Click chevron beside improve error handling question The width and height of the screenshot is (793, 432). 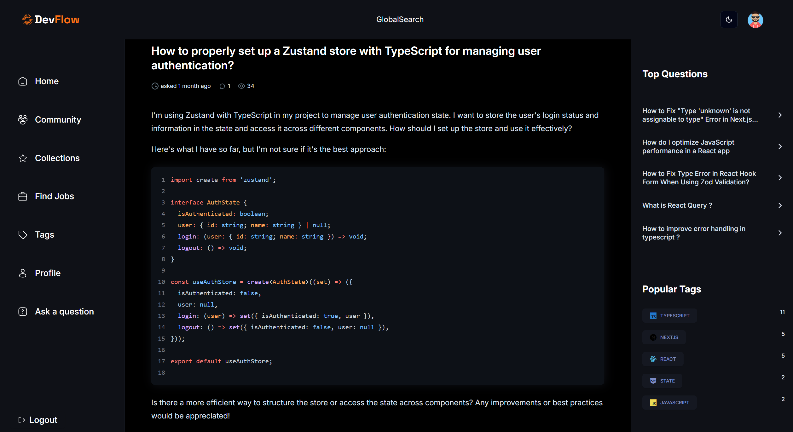(x=780, y=233)
